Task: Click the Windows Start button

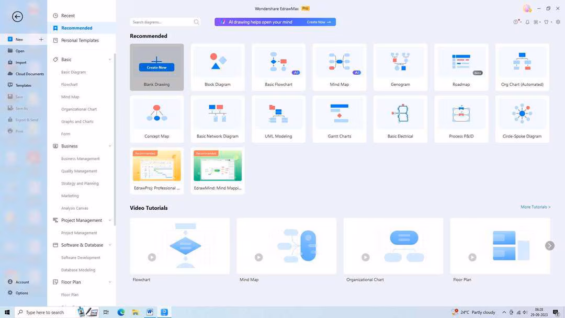Action: tap(7, 312)
